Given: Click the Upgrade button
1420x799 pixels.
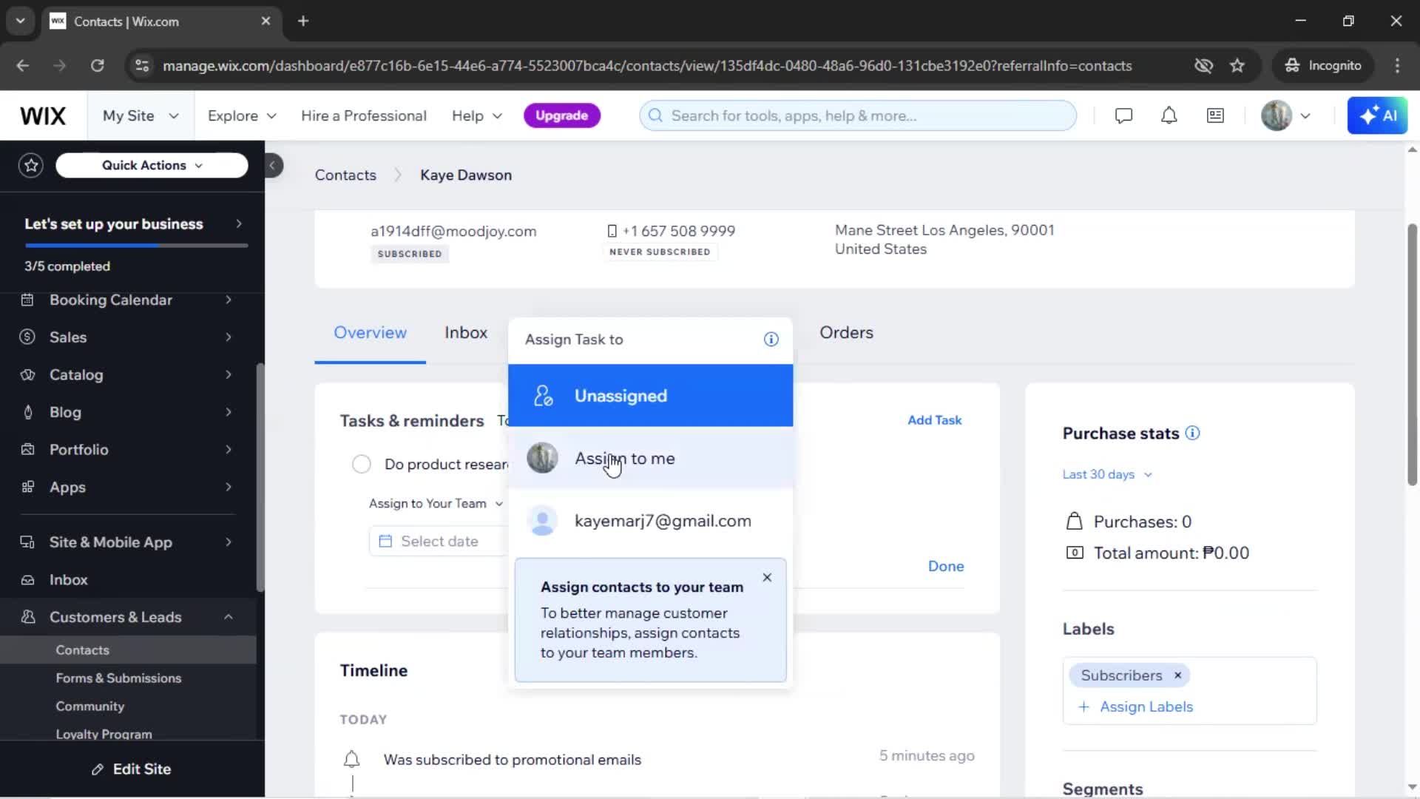Looking at the screenshot, I should tap(561, 116).
